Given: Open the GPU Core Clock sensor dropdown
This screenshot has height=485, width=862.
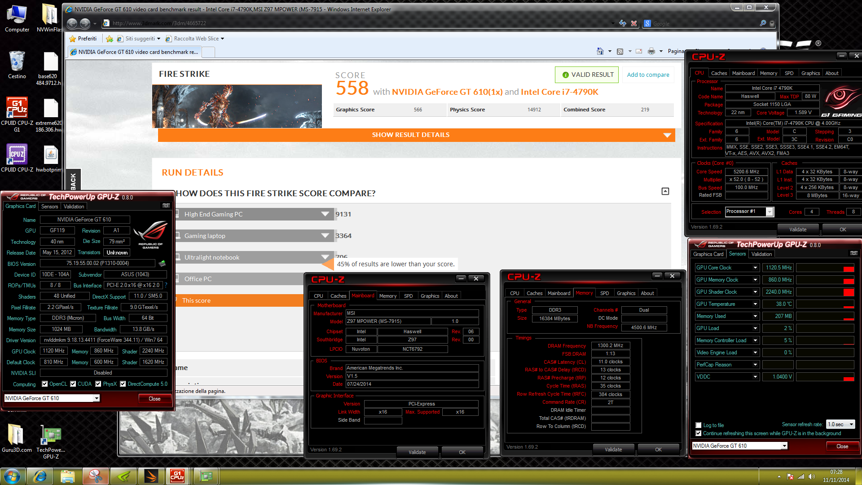Looking at the screenshot, I should pyautogui.click(x=755, y=268).
